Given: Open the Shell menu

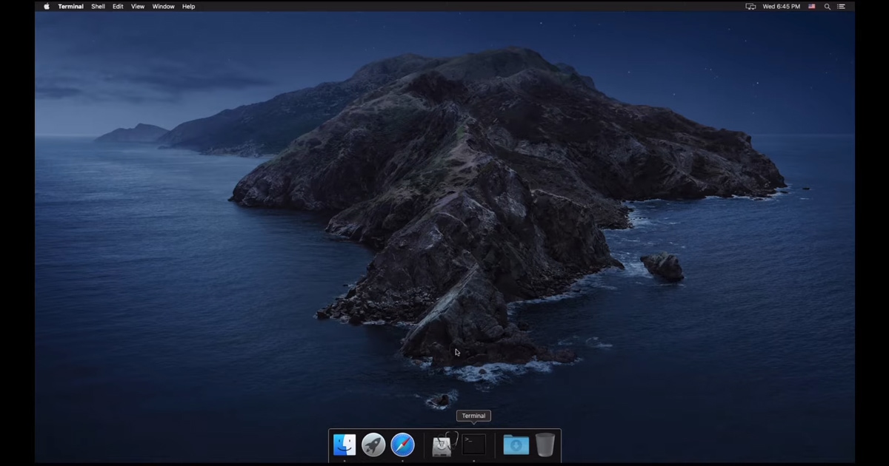Looking at the screenshot, I should pyautogui.click(x=98, y=7).
